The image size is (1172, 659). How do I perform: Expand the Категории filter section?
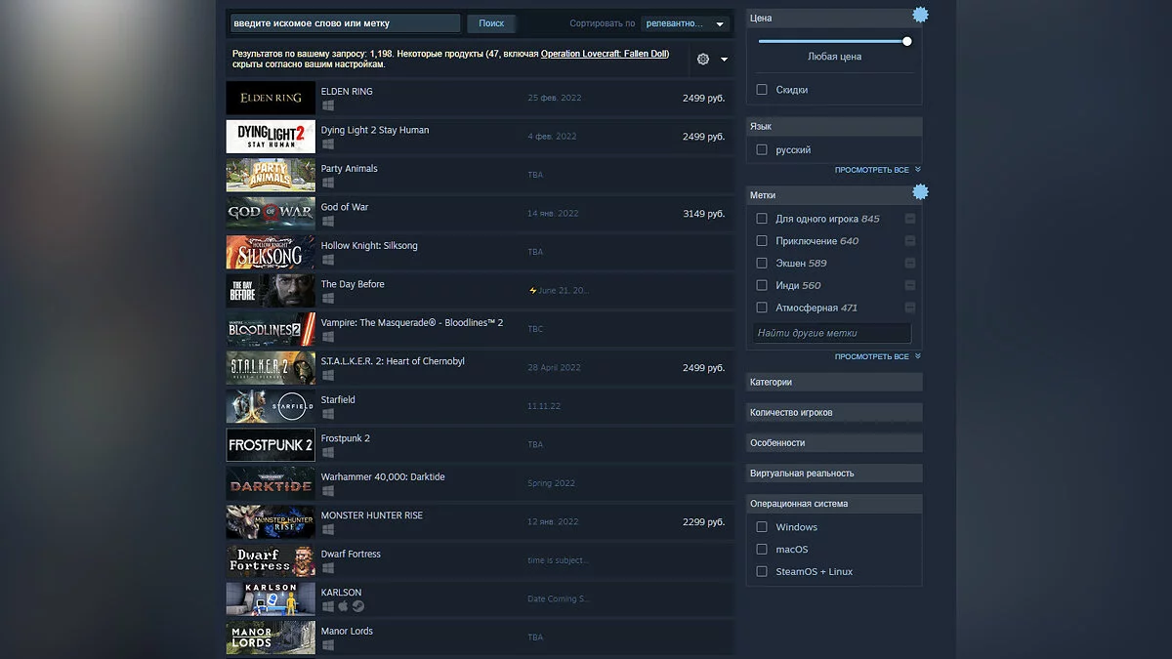[834, 383]
